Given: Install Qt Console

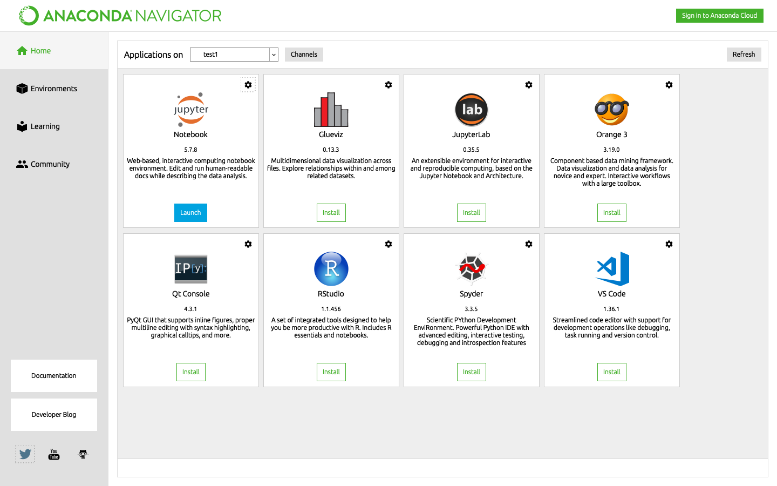Looking at the screenshot, I should pos(191,372).
